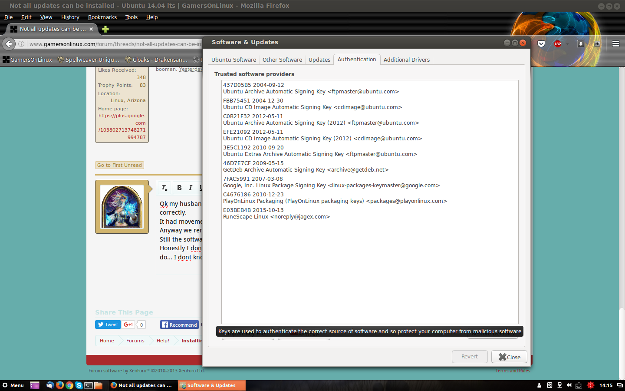The width and height of the screenshot is (625, 391).
Task: Select the Authentication tab
Action: coord(357,59)
